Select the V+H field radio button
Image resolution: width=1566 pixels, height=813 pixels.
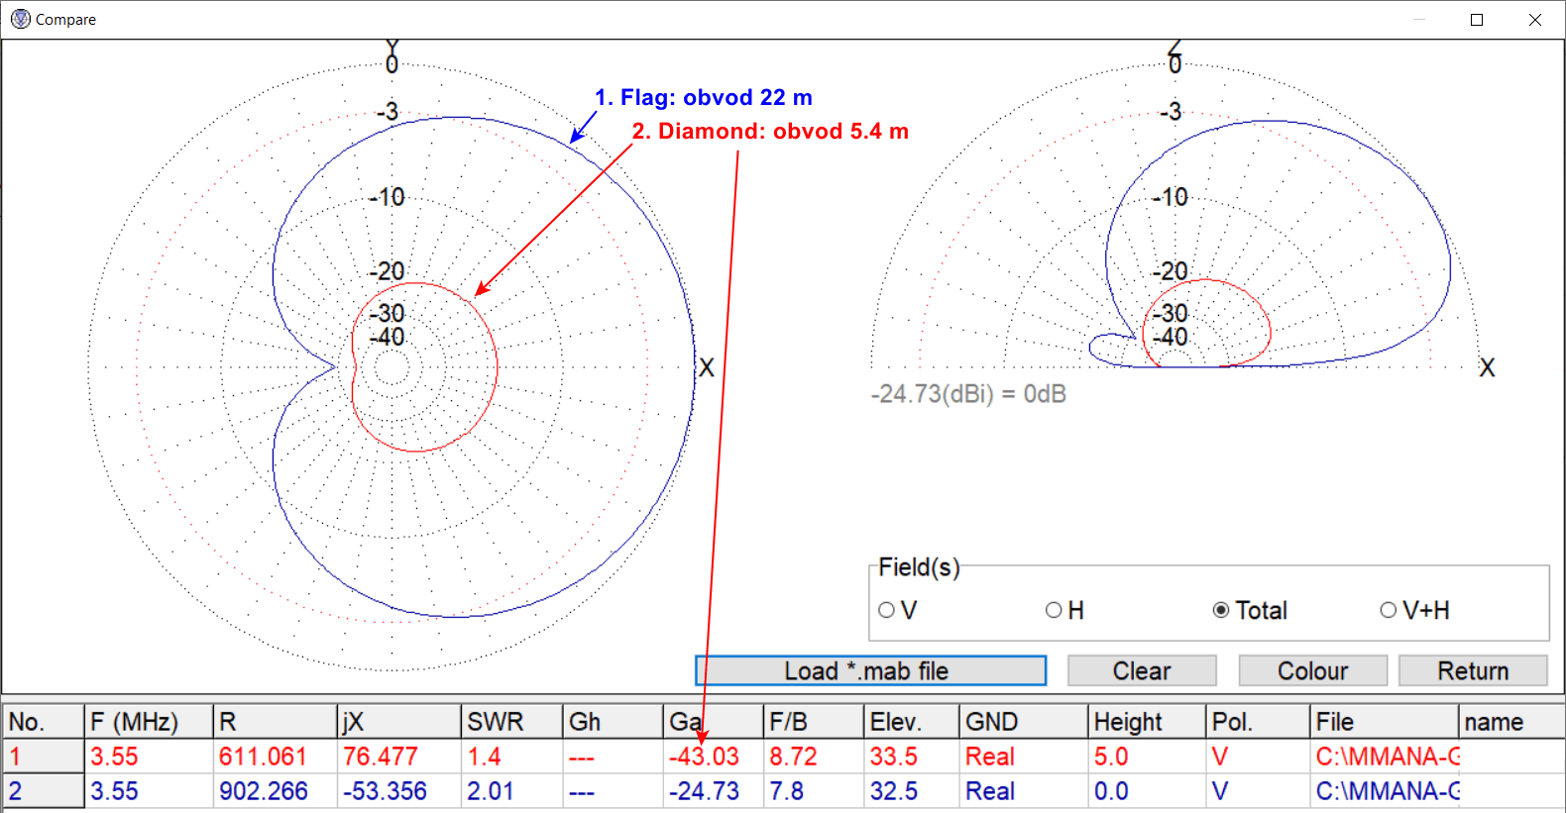point(1389,611)
